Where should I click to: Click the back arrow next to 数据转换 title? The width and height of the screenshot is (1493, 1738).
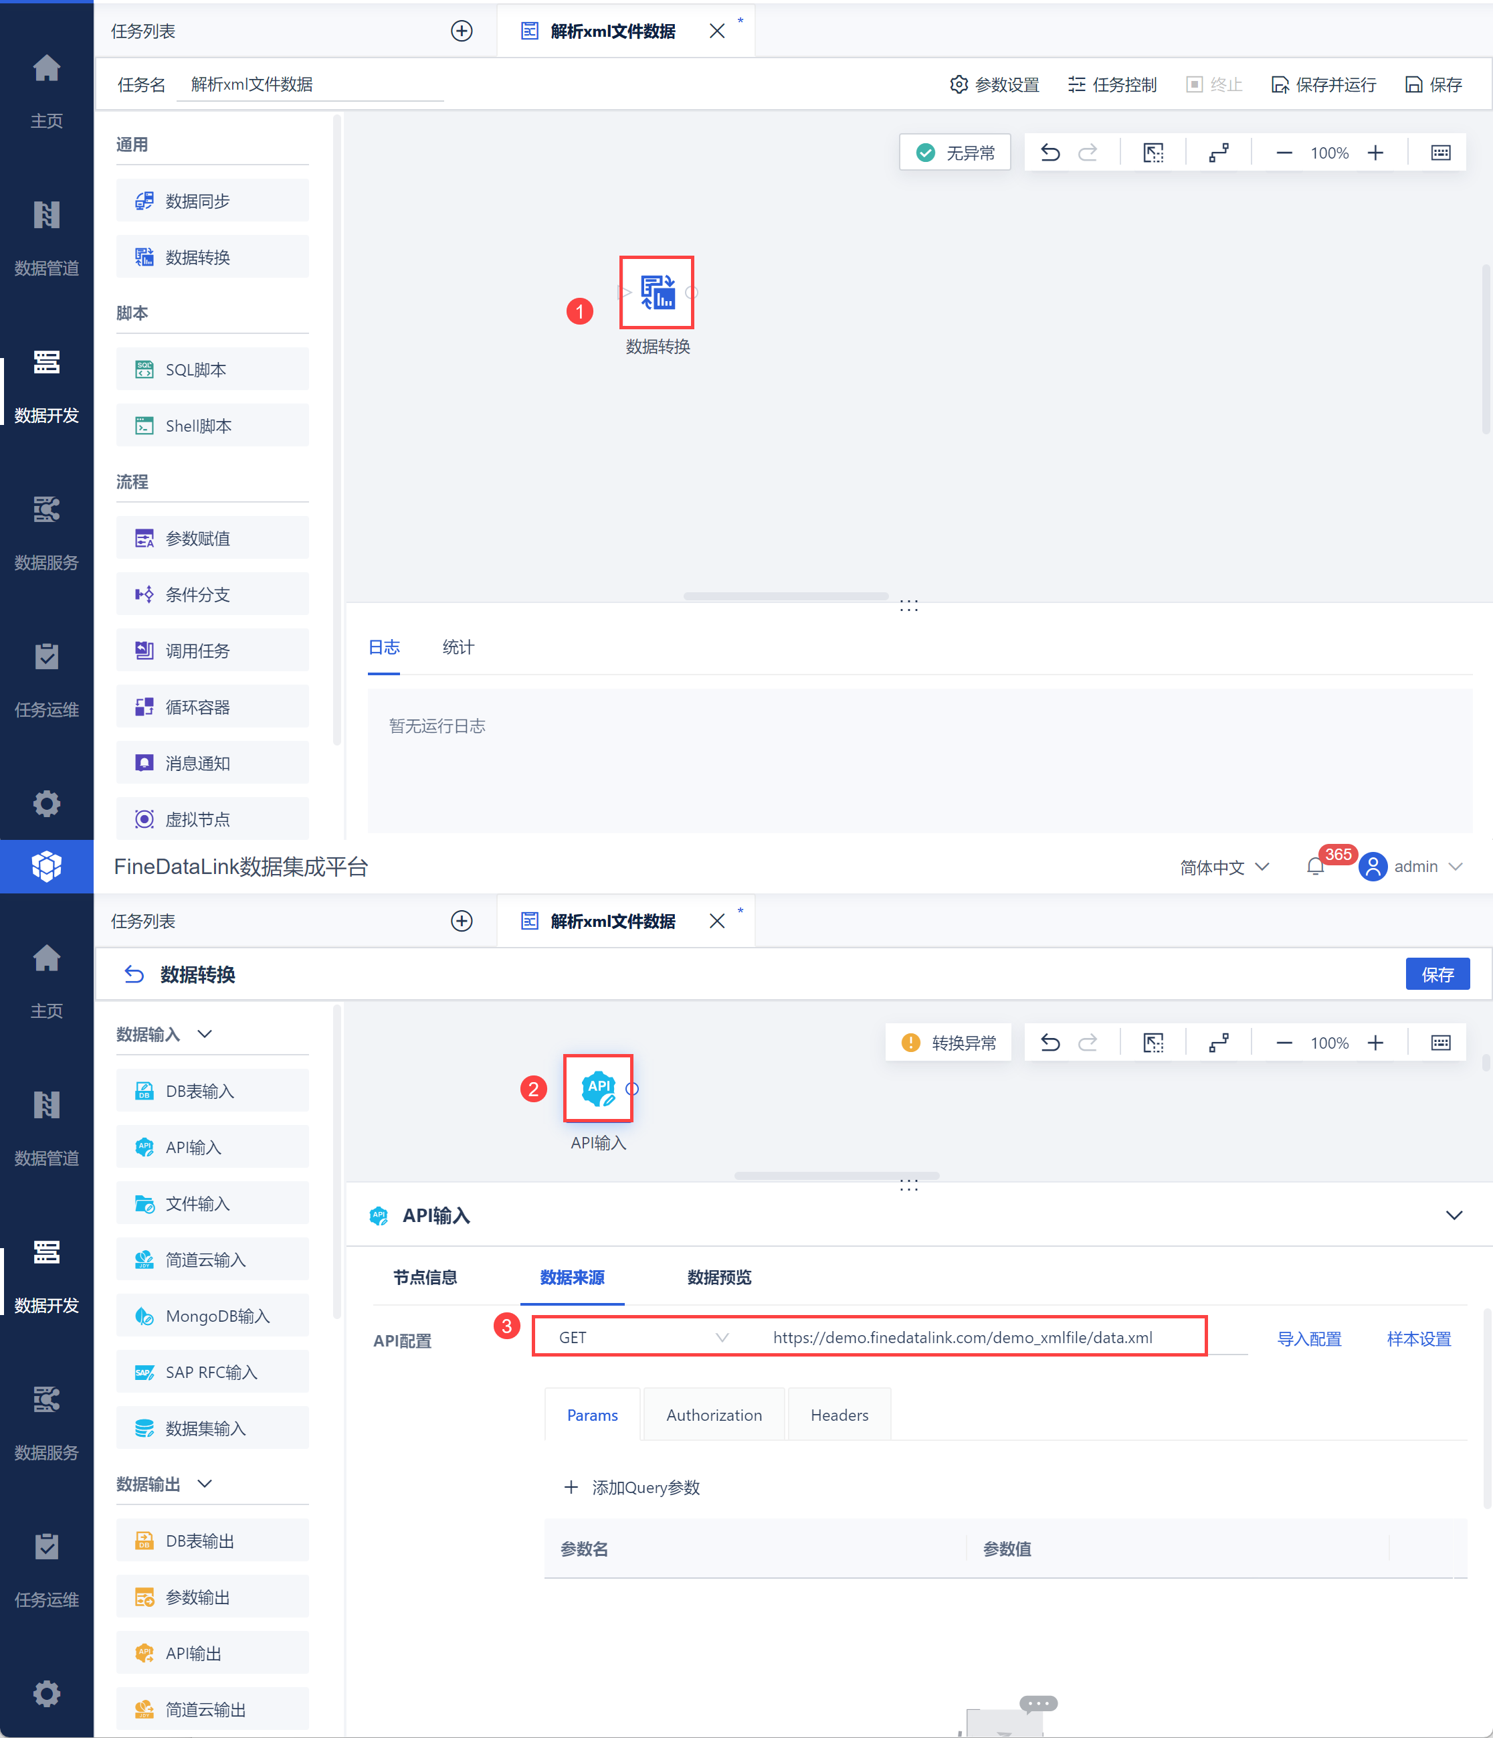[x=134, y=974]
